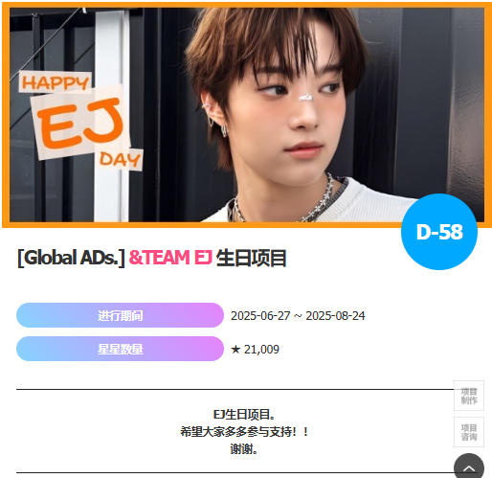Click the large EJ sticker graphic
492x478 pixels.
tap(80, 123)
